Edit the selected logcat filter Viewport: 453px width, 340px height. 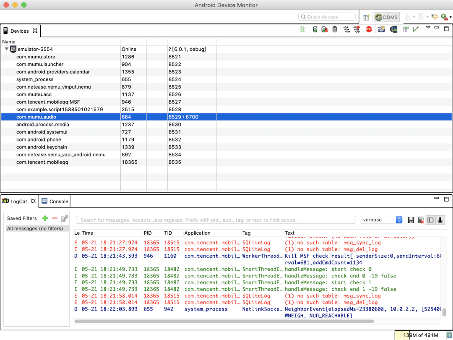tap(65, 218)
